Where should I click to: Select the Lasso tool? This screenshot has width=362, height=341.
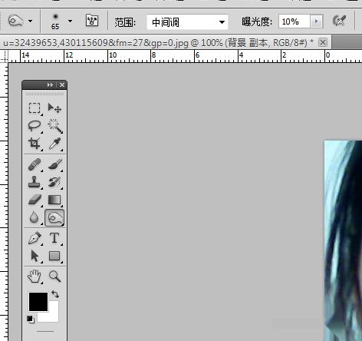coord(35,126)
